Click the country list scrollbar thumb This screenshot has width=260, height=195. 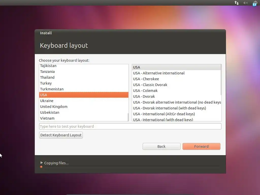128,117
